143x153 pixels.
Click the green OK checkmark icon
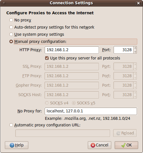[x=124, y=145]
